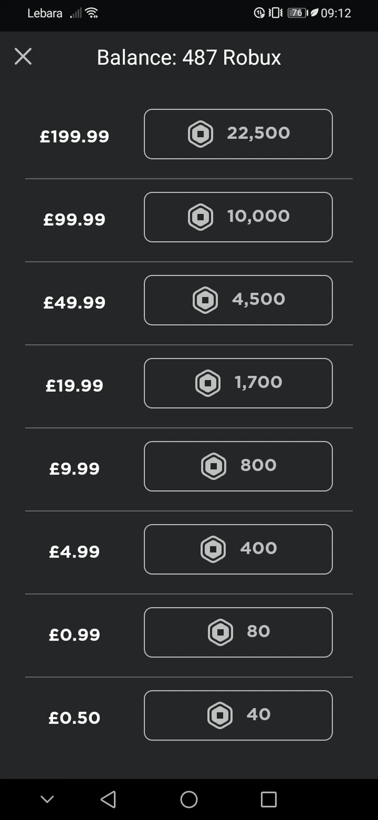Screen dimensions: 378x820
Task: Tap Robux icon beside 400
Action: pos(213,549)
